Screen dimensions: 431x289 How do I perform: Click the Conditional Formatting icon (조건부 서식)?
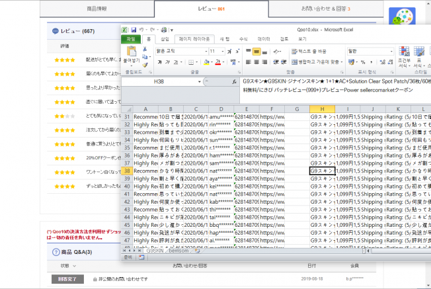point(405,54)
